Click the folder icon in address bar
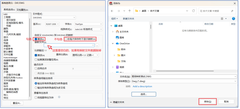The width and height of the screenshot is (240, 109). [136, 11]
